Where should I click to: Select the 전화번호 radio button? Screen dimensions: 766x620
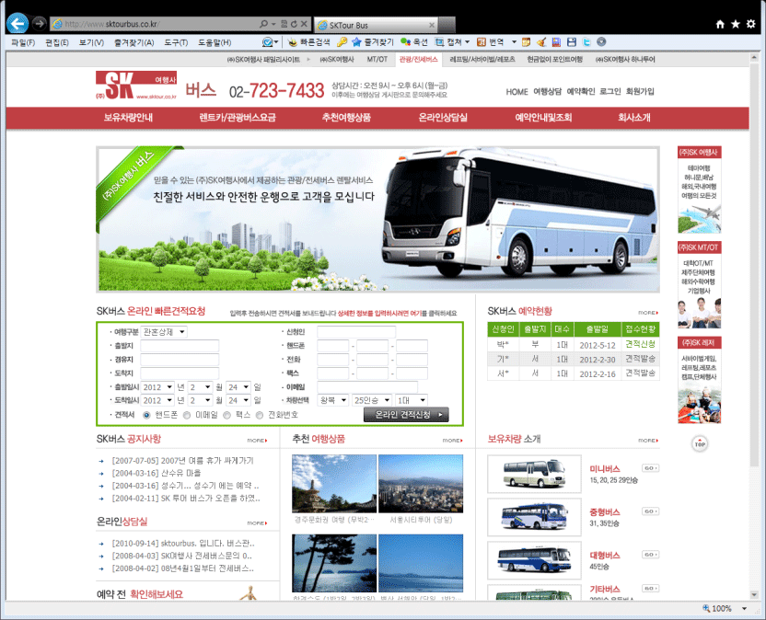click(x=260, y=415)
